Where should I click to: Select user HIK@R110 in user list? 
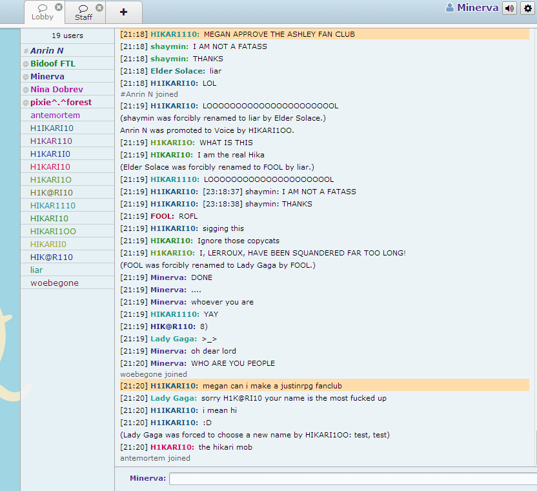[x=68, y=257]
